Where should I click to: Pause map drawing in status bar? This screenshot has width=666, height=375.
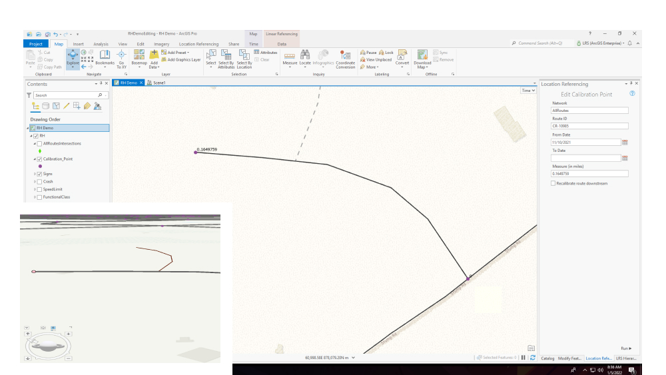523,358
